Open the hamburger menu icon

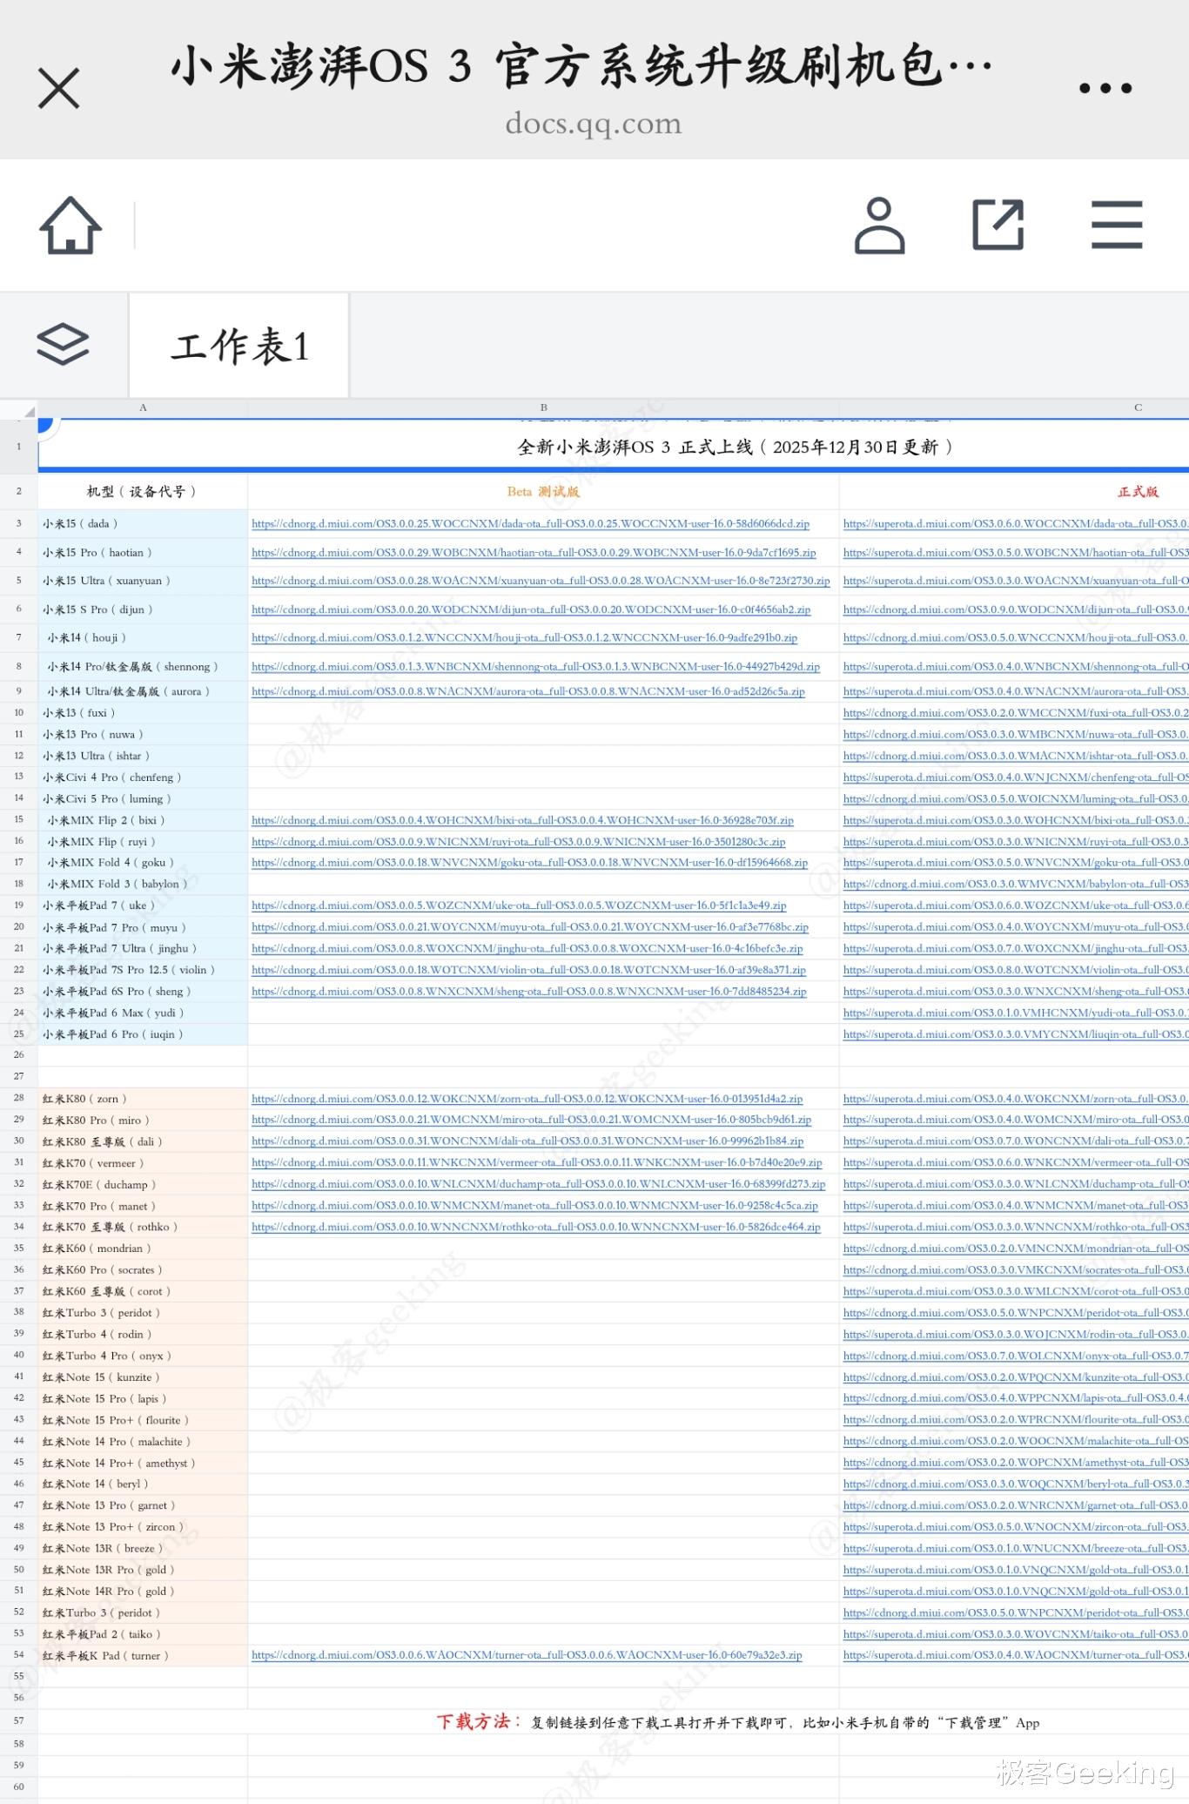[x=1117, y=225]
